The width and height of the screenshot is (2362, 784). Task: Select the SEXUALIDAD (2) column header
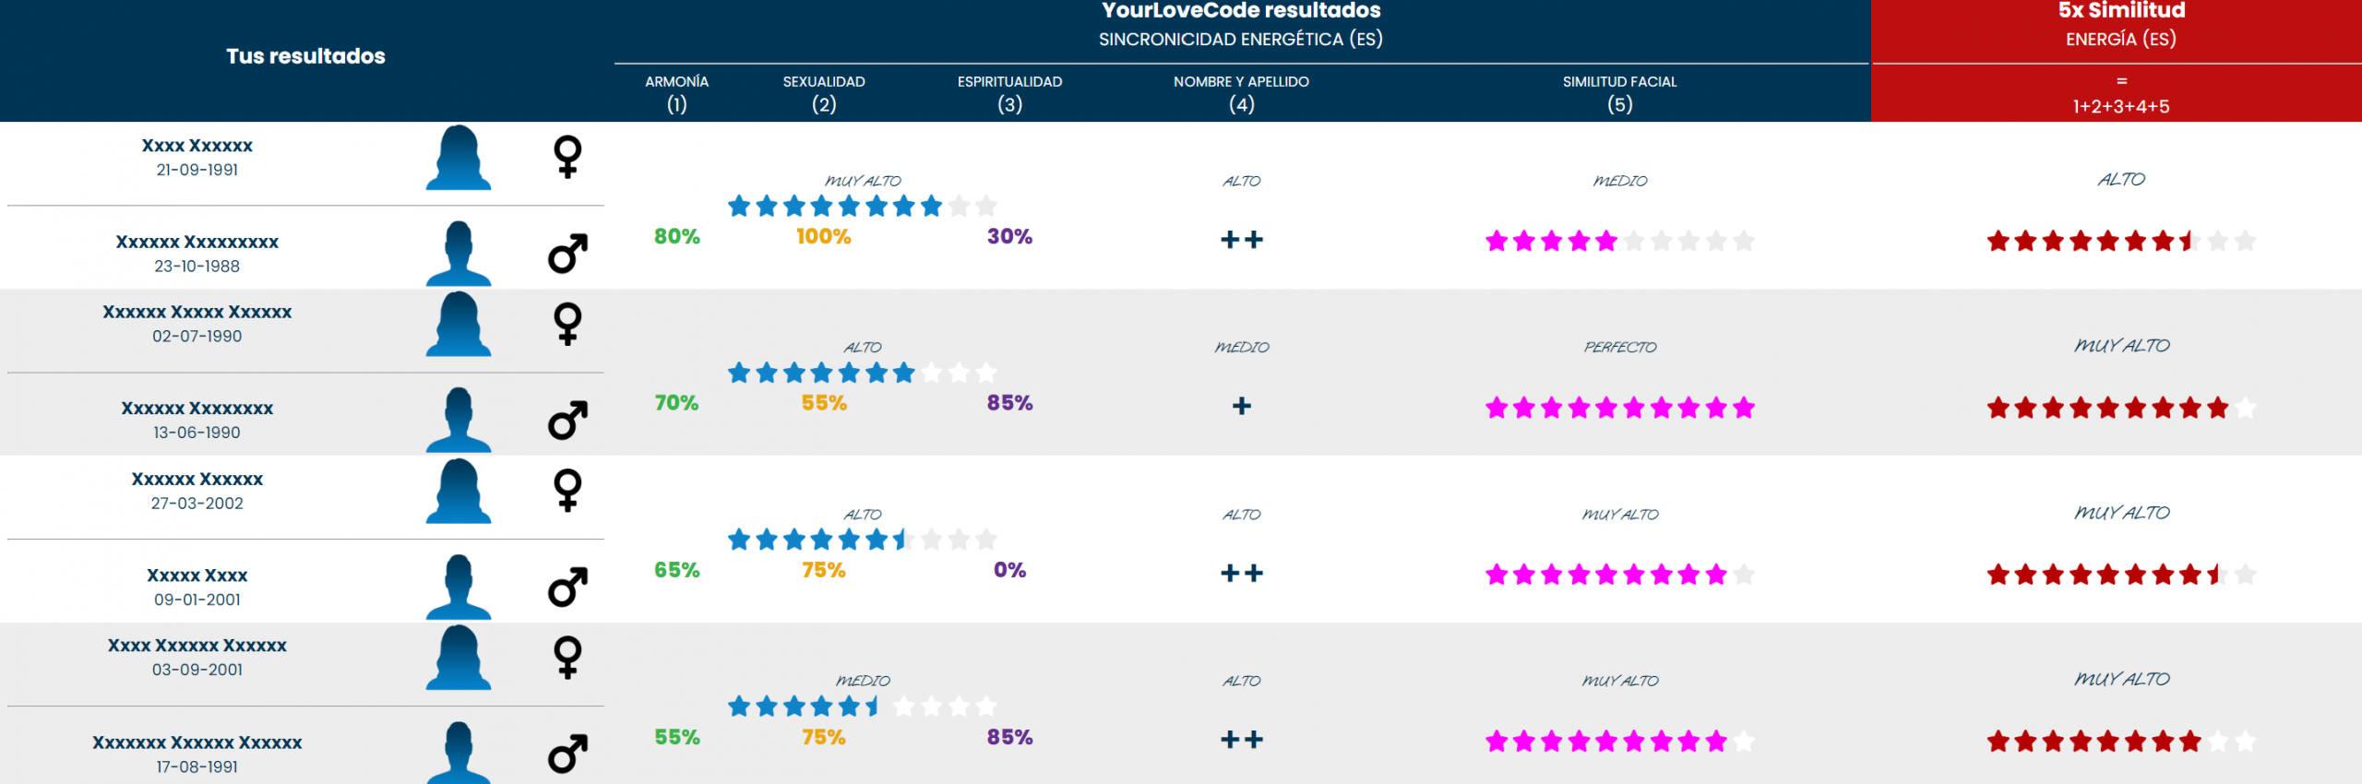pos(824,93)
